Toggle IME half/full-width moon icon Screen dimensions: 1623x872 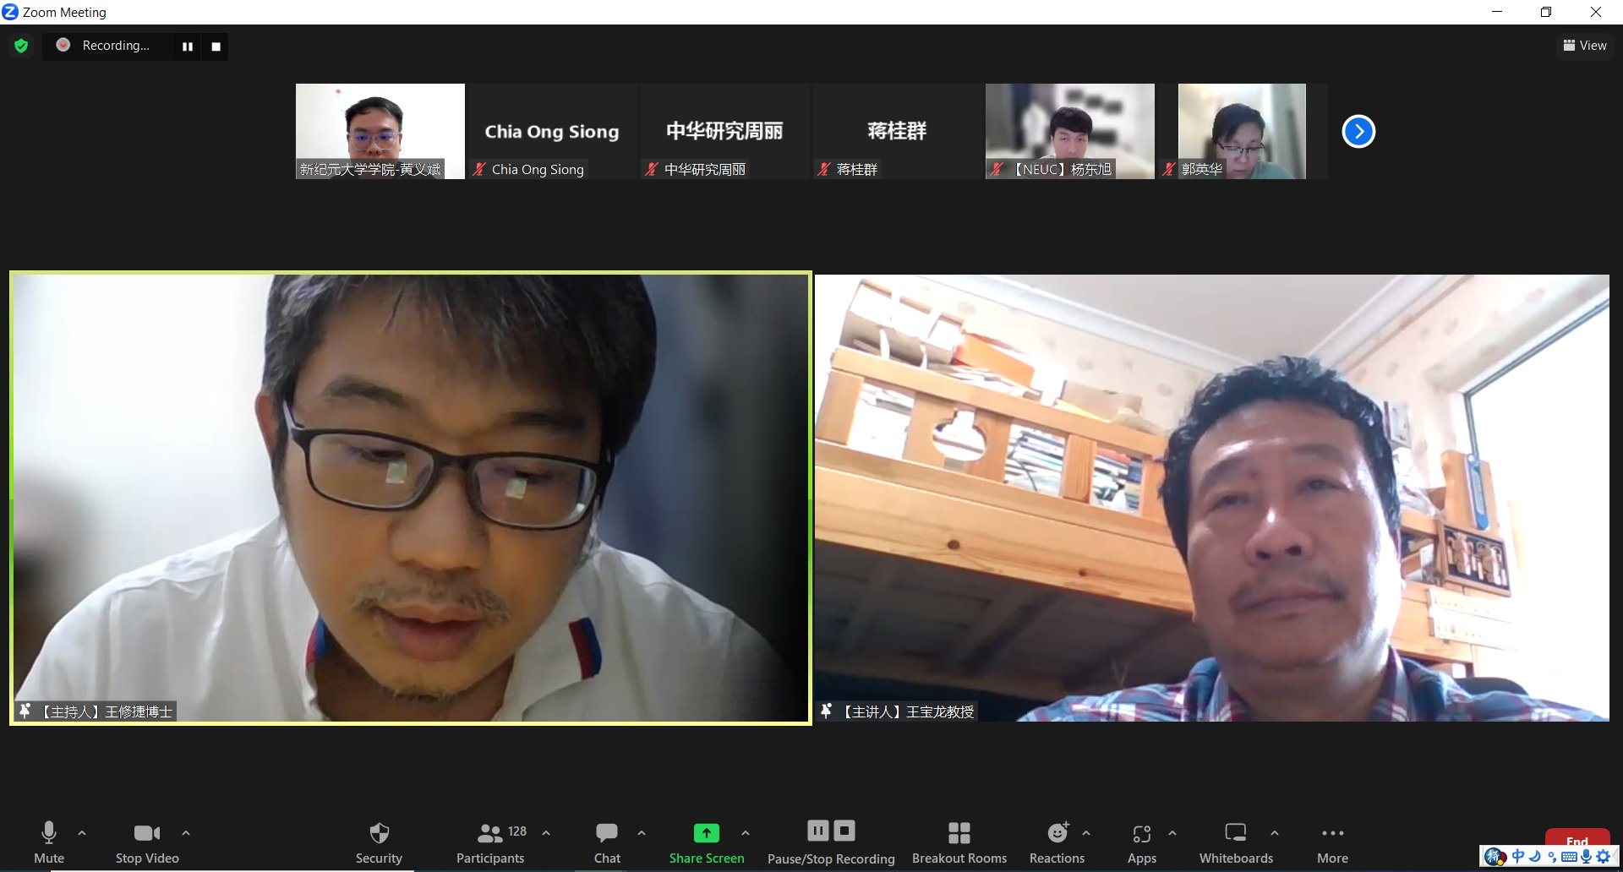1535,857
